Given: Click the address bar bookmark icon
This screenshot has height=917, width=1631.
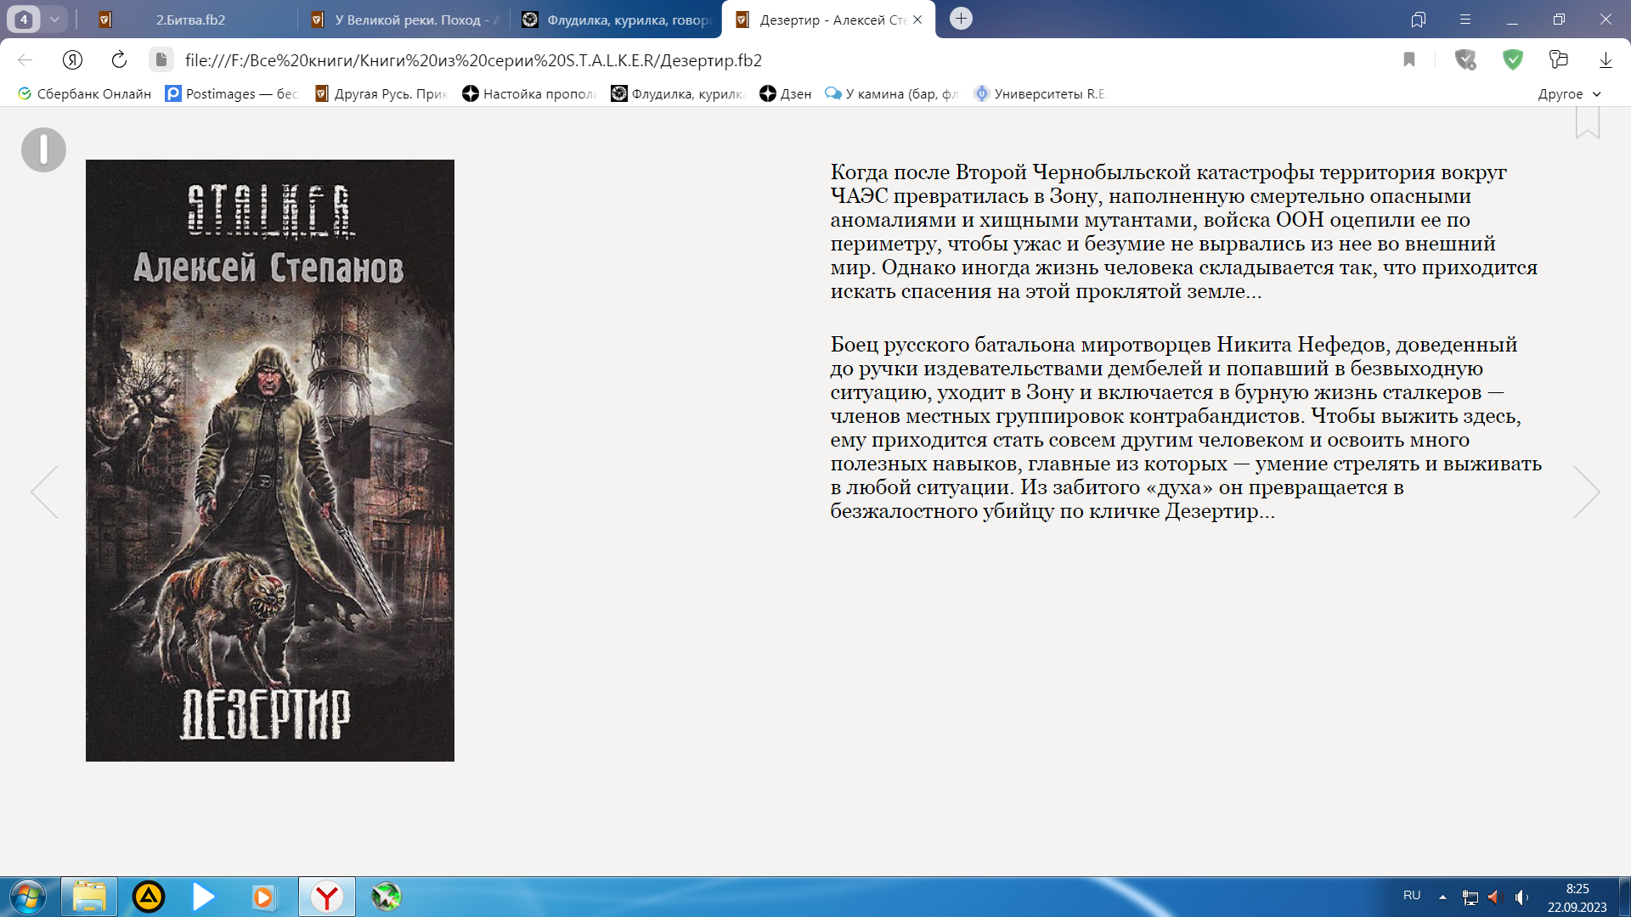Looking at the screenshot, I should [1409, 59].
